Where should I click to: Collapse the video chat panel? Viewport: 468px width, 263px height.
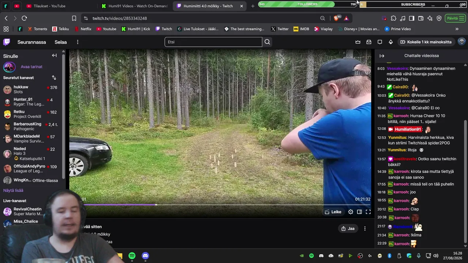coord(382,56)
